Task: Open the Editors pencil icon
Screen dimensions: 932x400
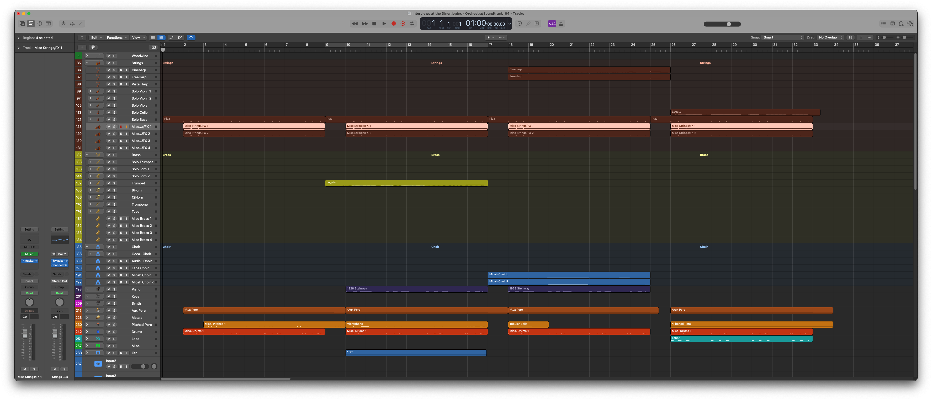Action: point(81,24)
